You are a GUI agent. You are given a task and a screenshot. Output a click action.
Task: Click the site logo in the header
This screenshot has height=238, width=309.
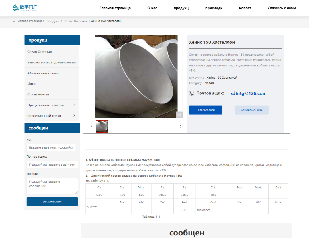[25, 8]
